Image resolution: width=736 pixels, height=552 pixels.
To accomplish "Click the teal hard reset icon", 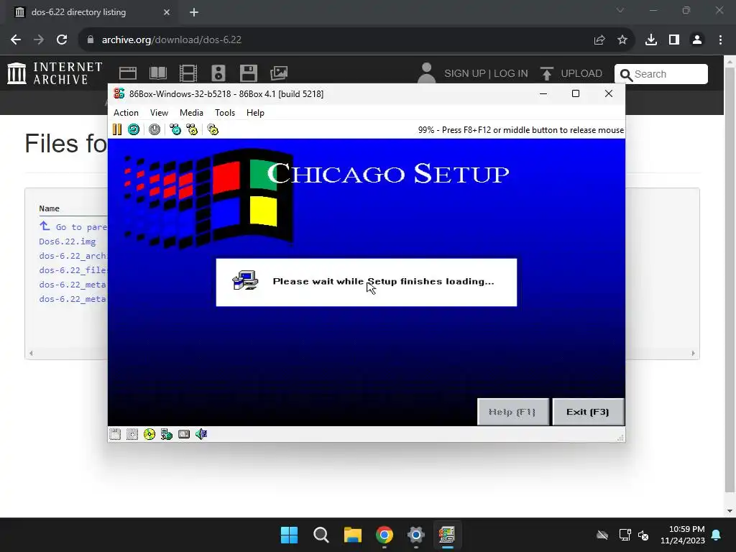I will (134, 129).
